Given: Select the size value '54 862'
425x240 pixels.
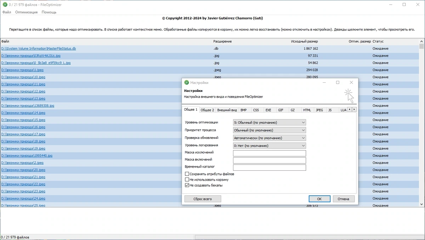Looking at the screenshot, I should pyautogui.click(x=313, y=63).
